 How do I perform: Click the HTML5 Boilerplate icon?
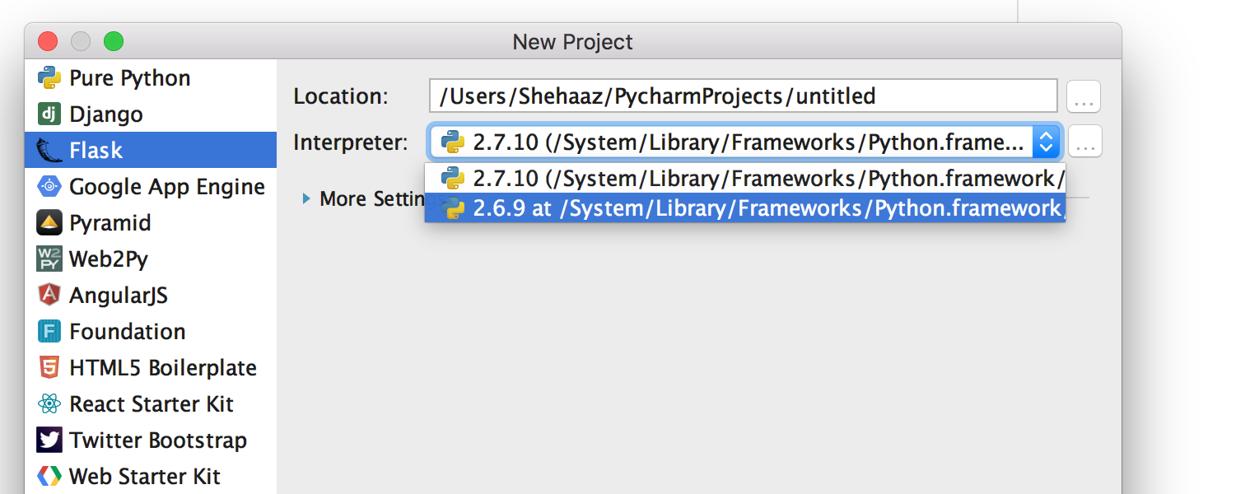click(x=49, y=368)
